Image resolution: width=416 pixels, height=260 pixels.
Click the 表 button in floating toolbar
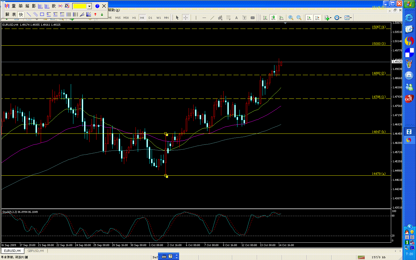click(x=14, y=14)
